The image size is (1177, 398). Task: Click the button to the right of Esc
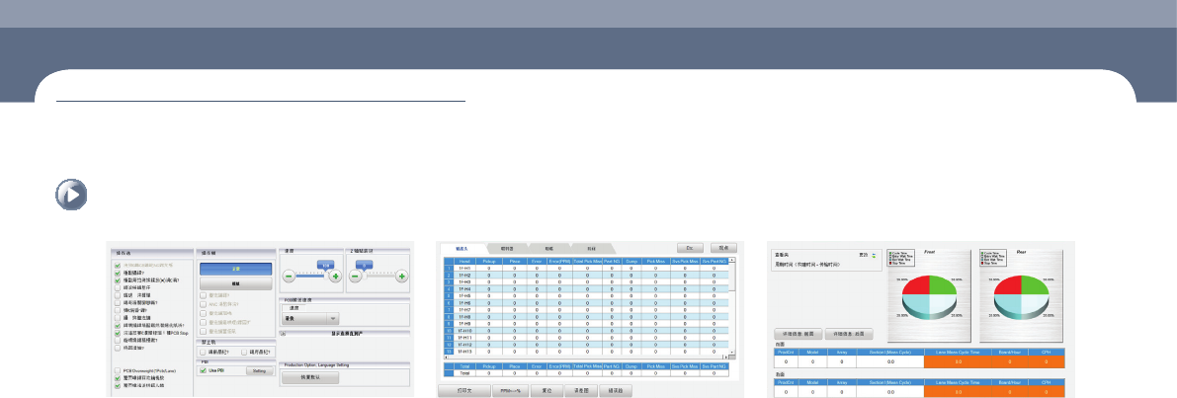(723, 248)
